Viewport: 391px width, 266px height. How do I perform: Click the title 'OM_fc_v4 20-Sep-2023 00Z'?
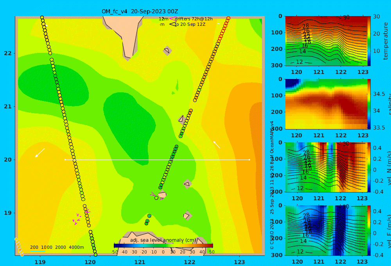pyautogui.click(x=140, y=11)
